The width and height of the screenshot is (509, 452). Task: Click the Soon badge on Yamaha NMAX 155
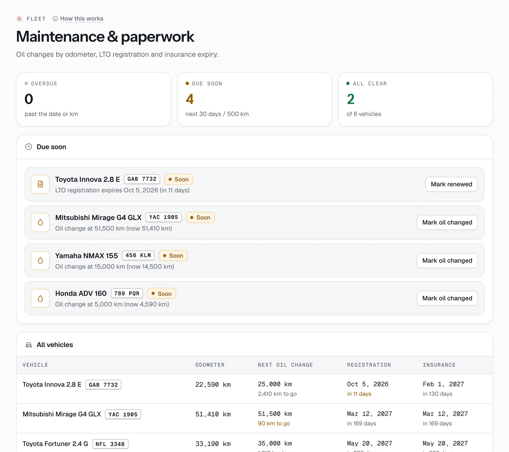coord(173,256)
